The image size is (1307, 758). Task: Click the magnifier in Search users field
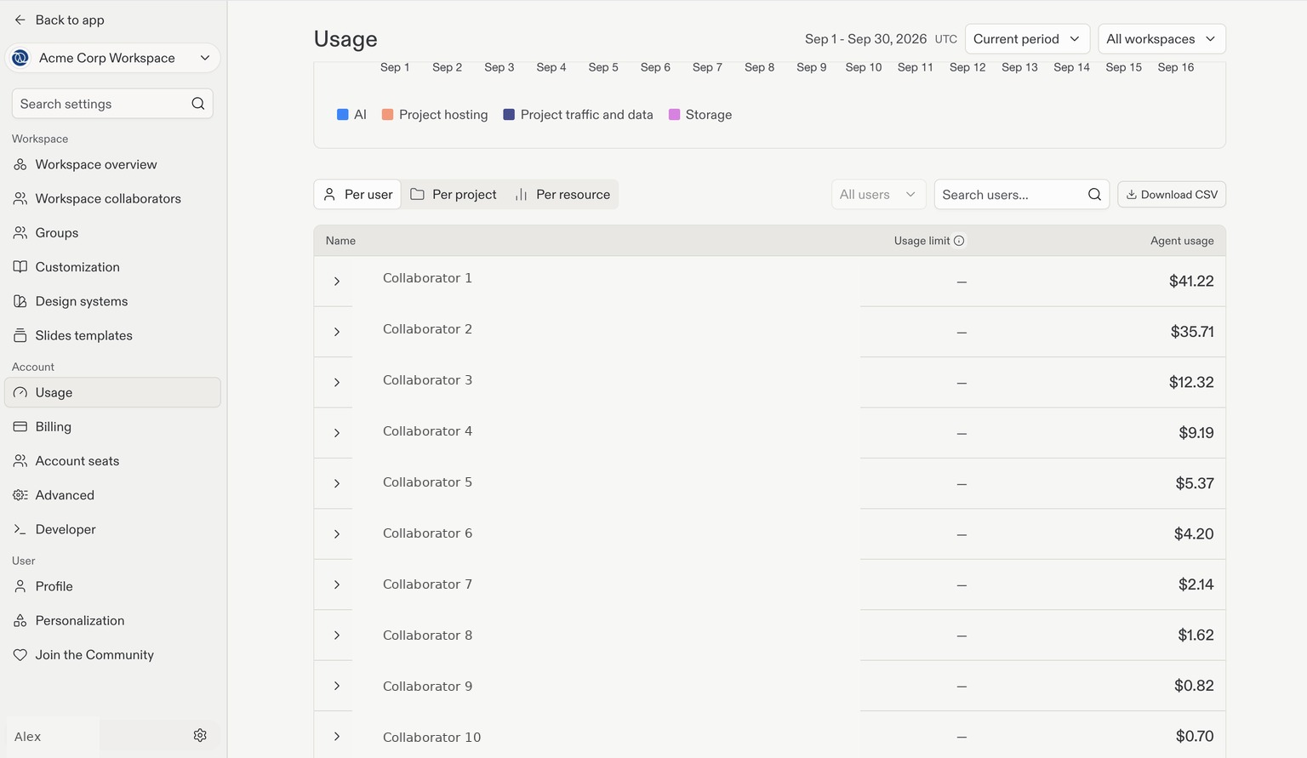tap(1094, 194)
